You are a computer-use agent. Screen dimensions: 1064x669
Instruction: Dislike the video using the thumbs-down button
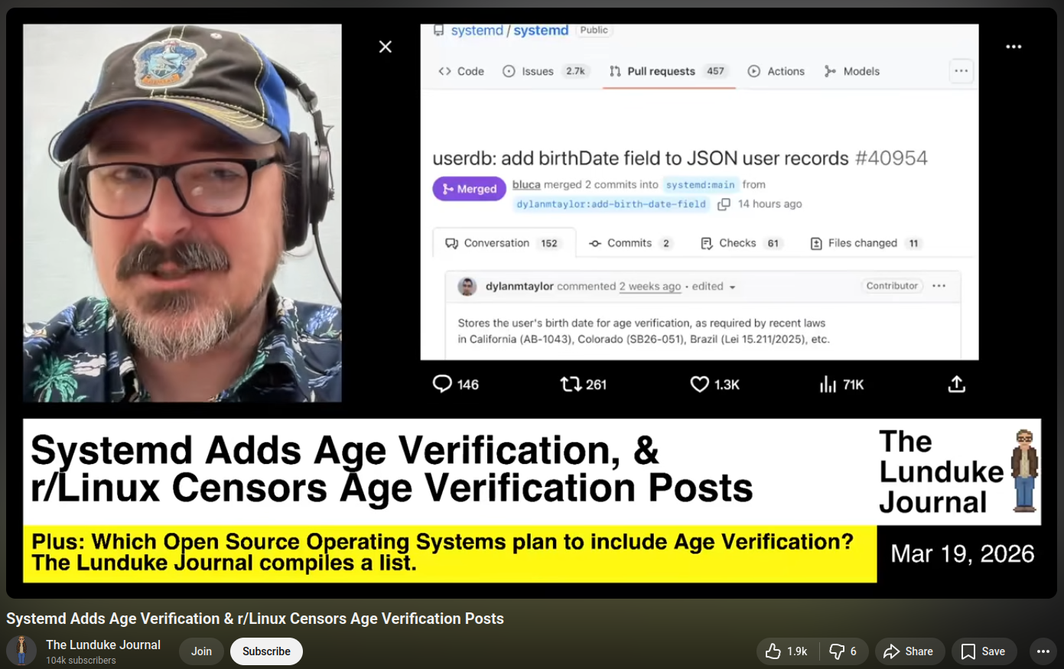coord(843,651)
